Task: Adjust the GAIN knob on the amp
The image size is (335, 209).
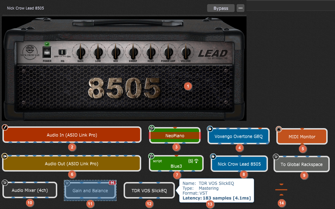Action: 80,52
